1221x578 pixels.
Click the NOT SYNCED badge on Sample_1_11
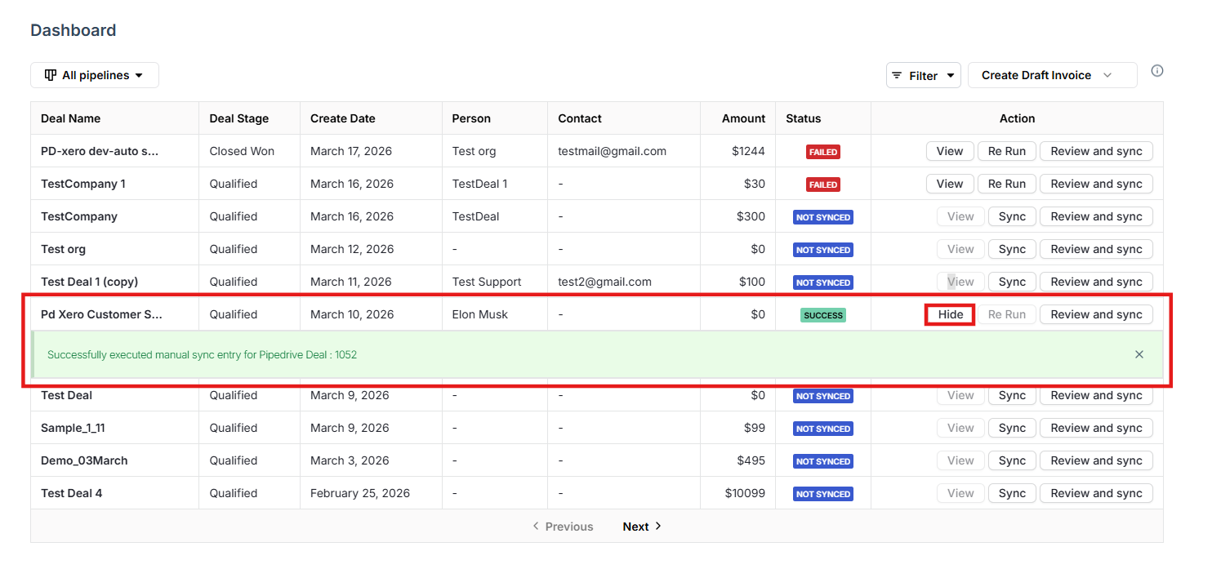point(822,429)
